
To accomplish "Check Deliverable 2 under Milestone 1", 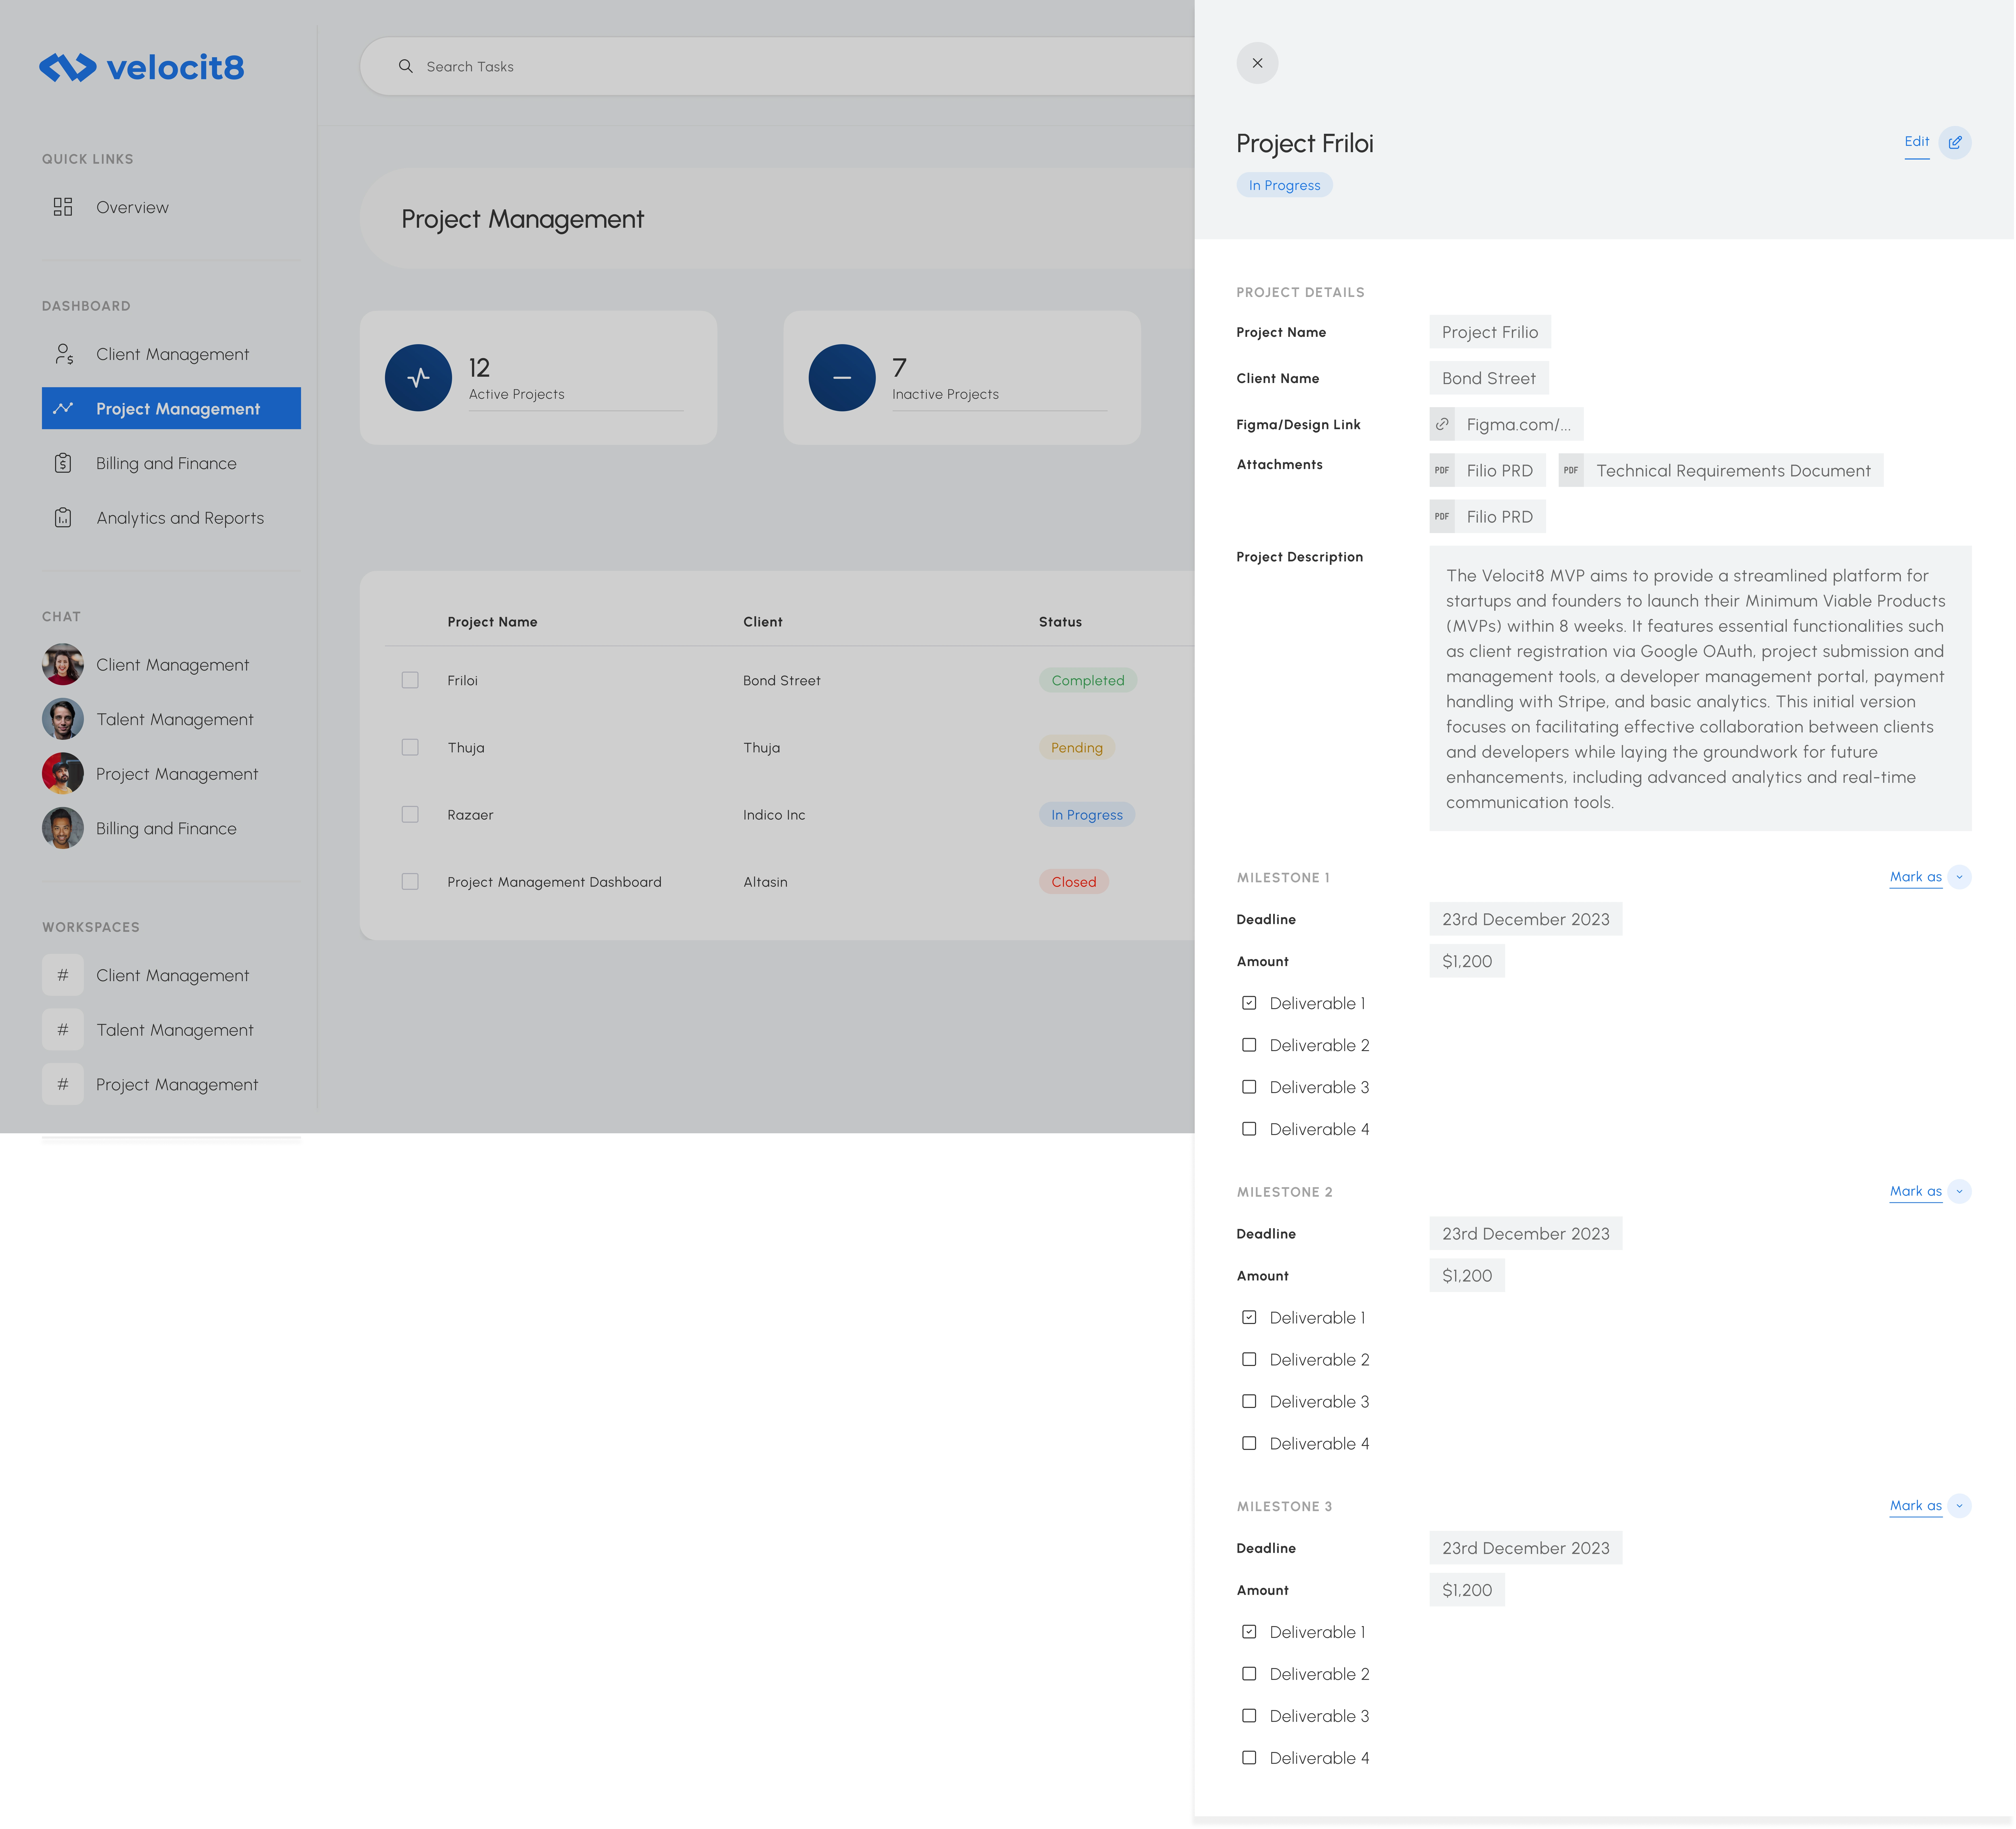I will pos(1249,1045).
